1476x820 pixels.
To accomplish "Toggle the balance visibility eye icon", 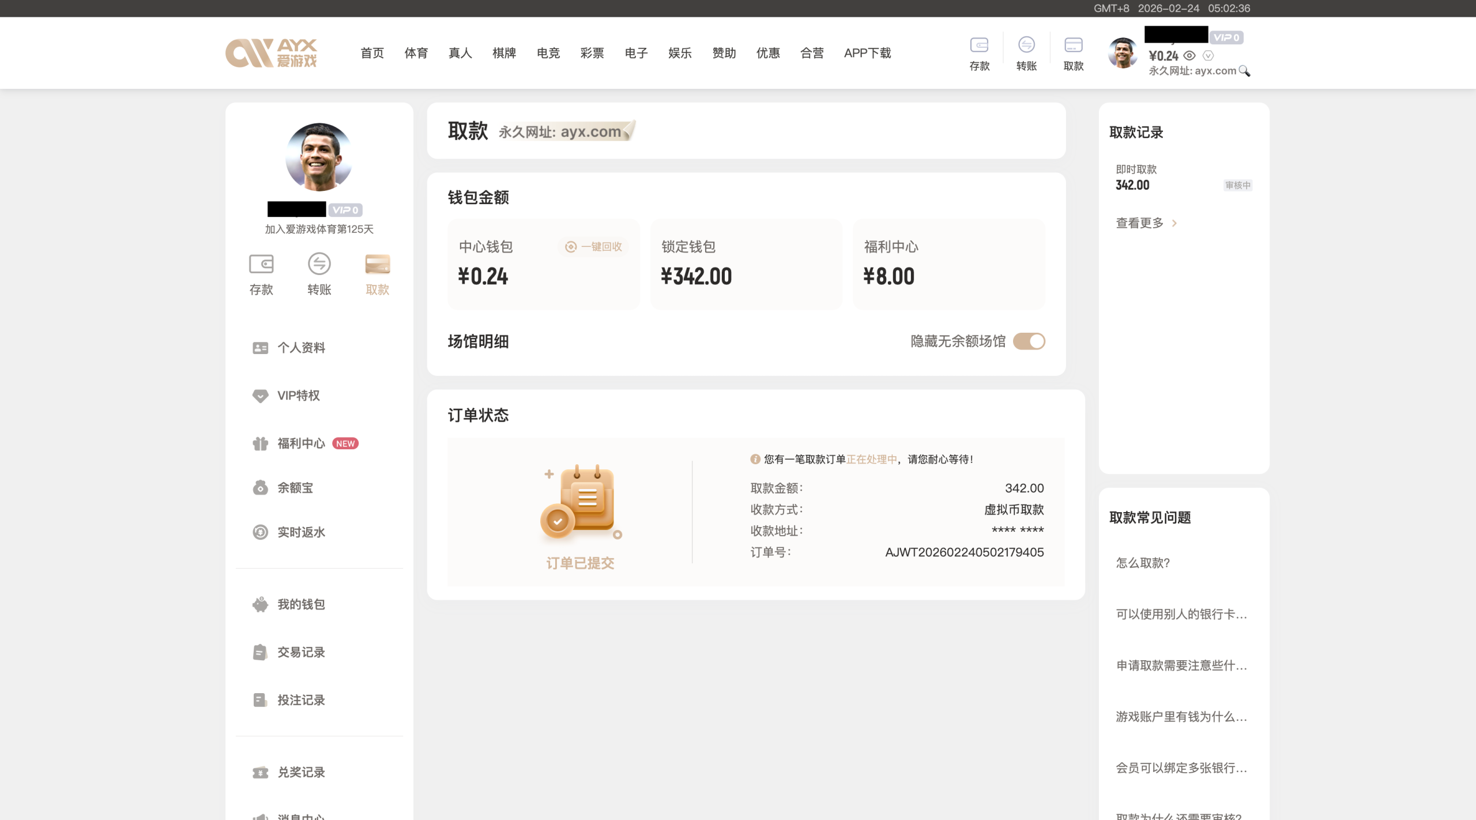I will click(1189, 56).
